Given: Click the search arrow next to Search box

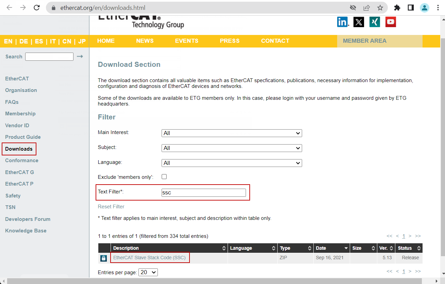Looking at the screenshot, I should tap(80, 56).
